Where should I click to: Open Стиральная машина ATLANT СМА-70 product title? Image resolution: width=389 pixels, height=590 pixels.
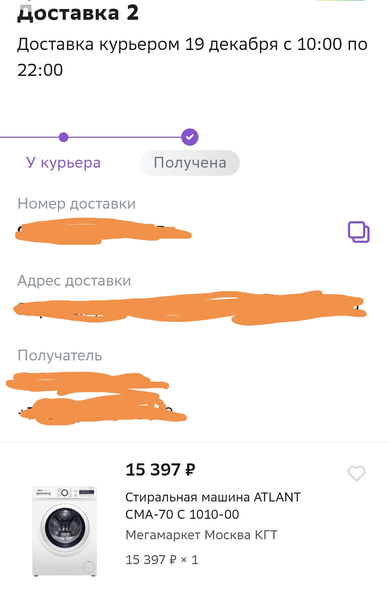tap(213, 505)
